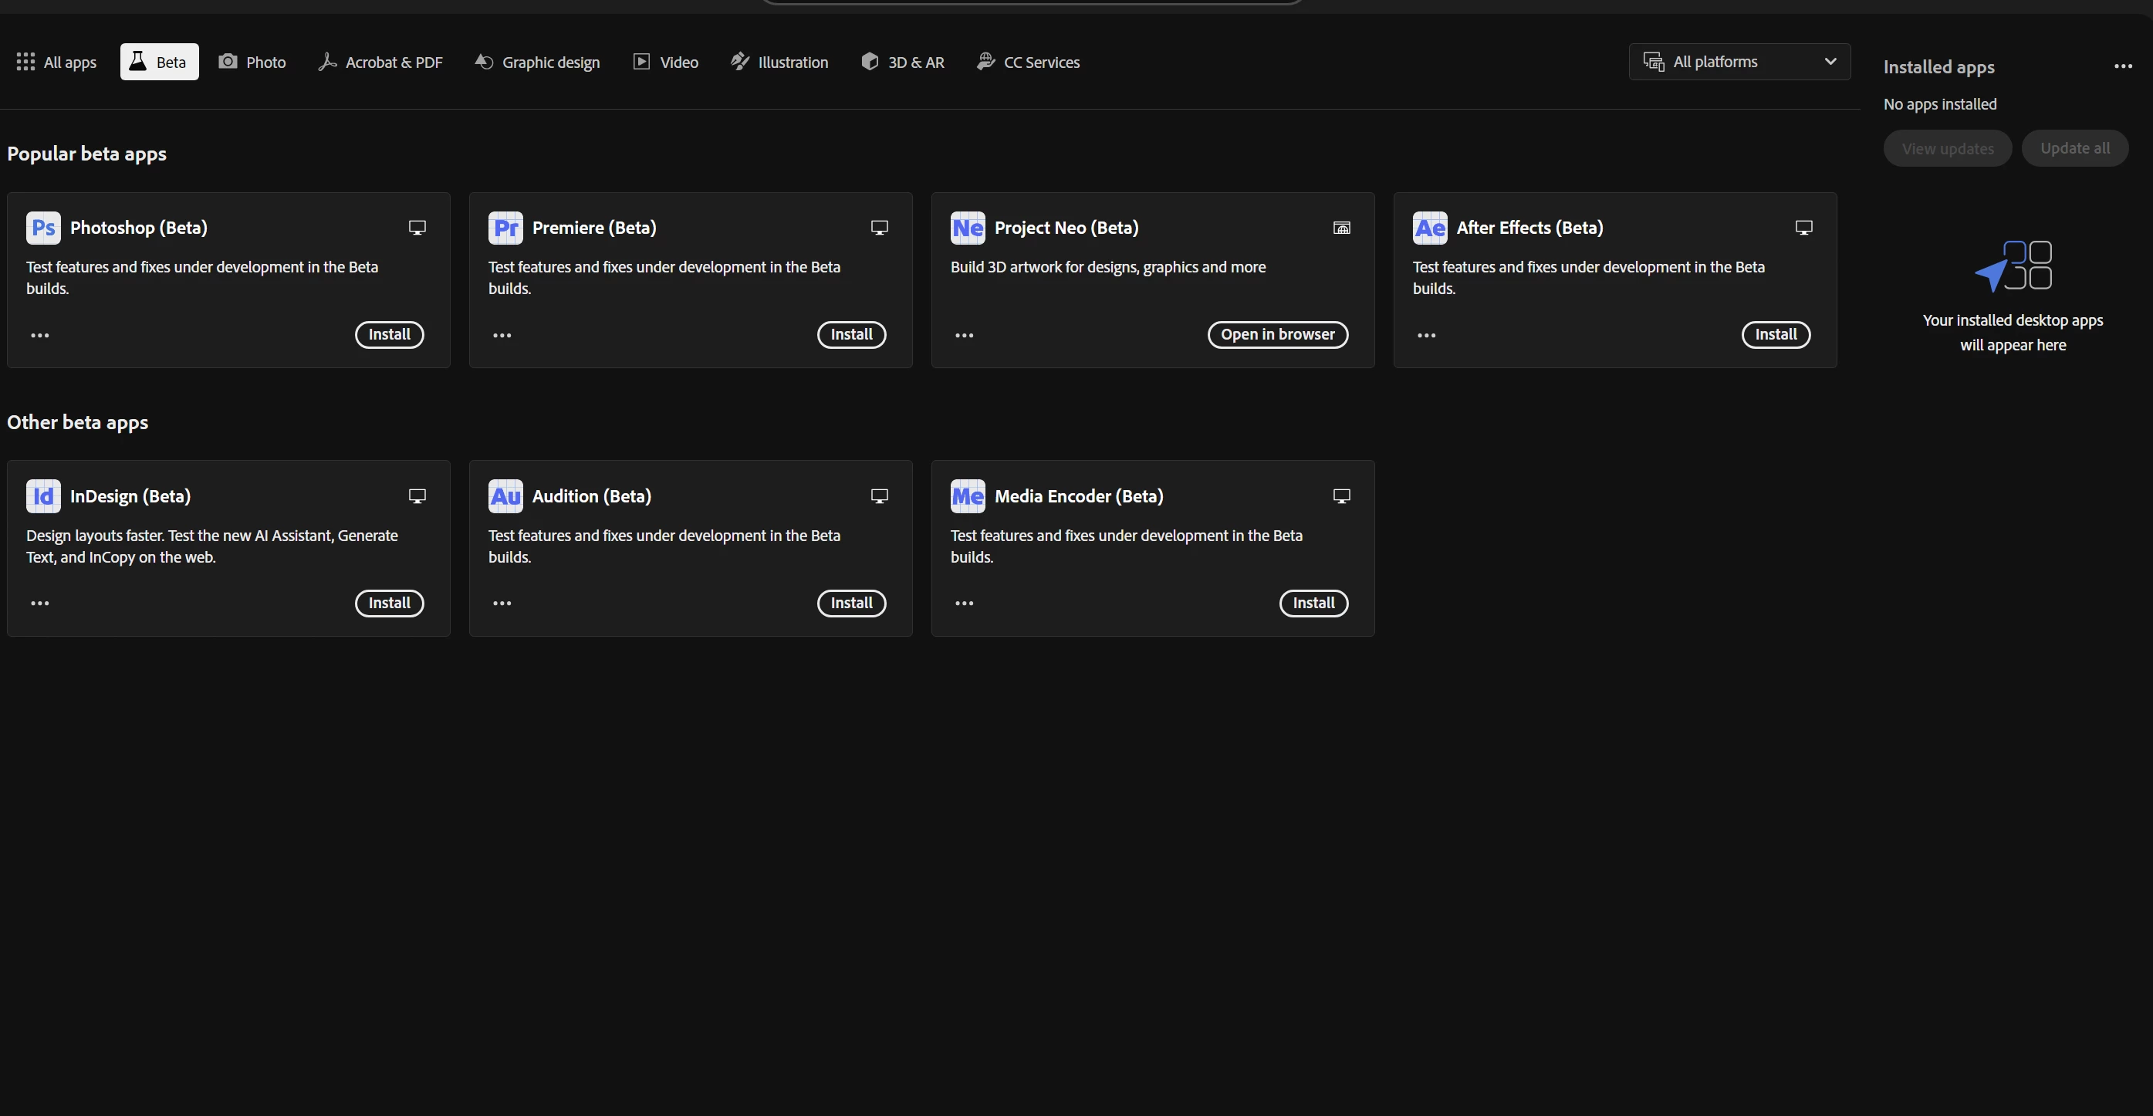Open more options for InDesign (Beta)

click(x=40, y=603)
